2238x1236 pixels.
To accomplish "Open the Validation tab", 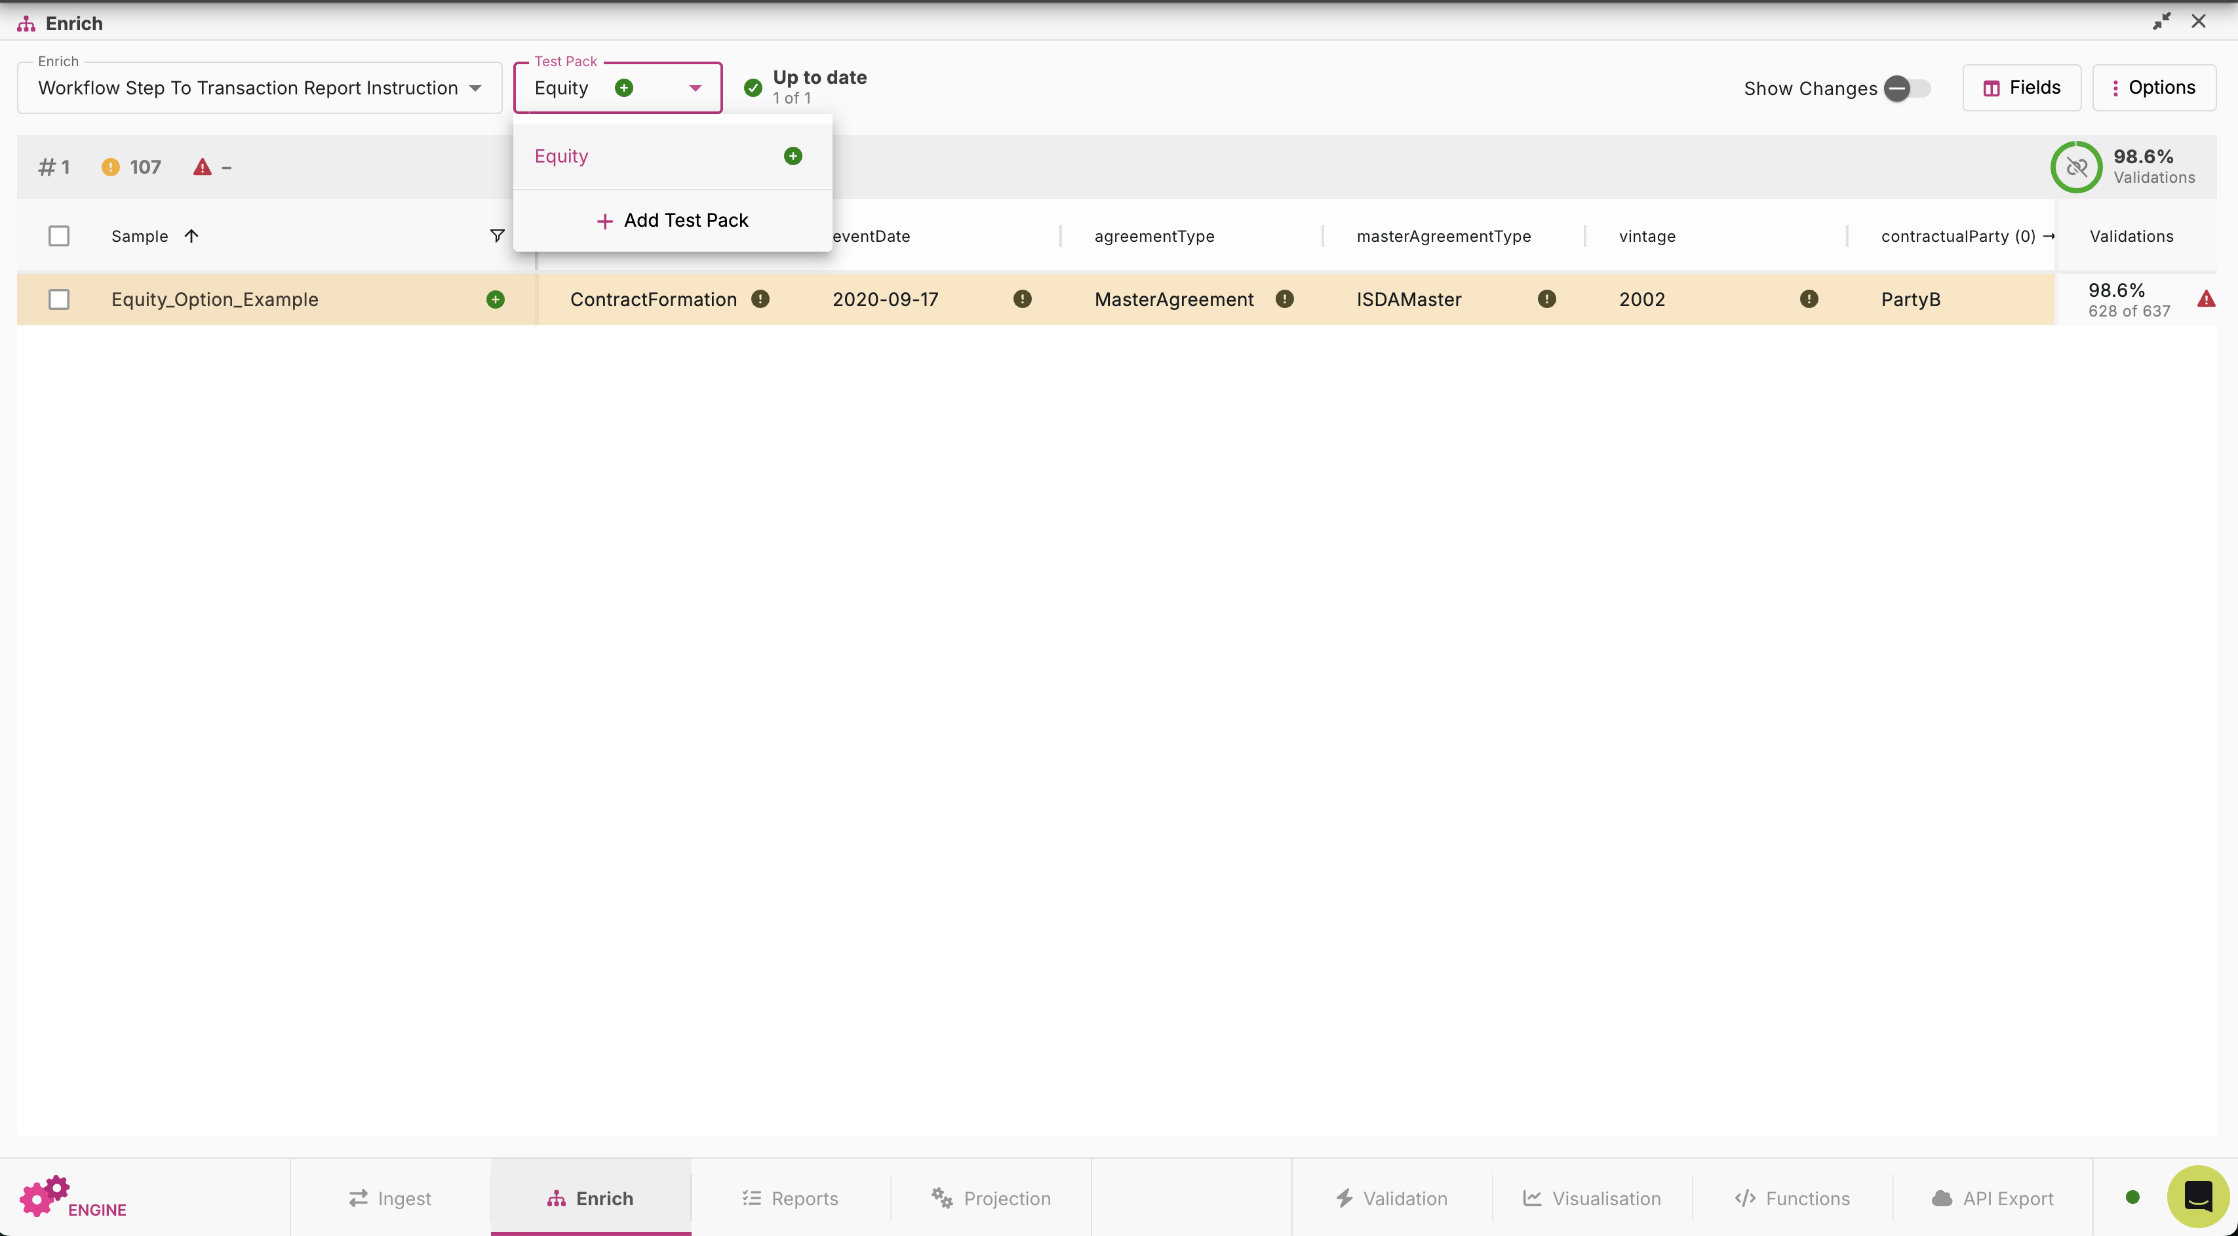I will click(x=1392, y=1199).
